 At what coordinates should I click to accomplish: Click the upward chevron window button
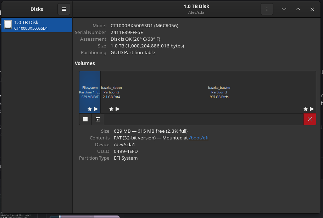pos(298,9)
